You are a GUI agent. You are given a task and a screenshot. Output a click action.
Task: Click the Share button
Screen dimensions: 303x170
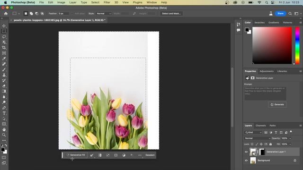tap(280, 14)
